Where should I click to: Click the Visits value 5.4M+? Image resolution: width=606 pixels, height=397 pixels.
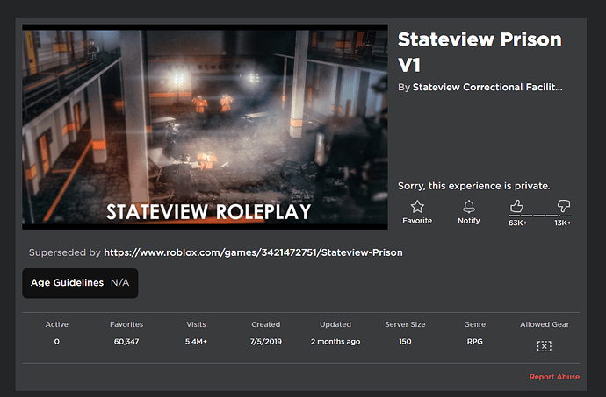click(196, 342)
